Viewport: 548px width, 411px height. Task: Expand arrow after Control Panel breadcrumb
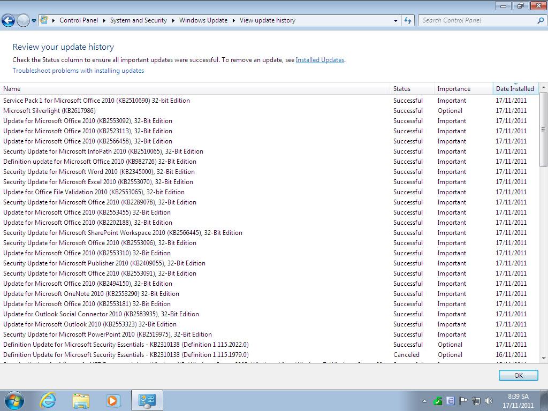point(104,21)
